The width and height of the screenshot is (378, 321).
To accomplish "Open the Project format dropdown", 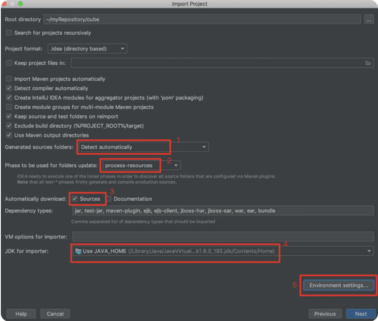I will [87, 49].
